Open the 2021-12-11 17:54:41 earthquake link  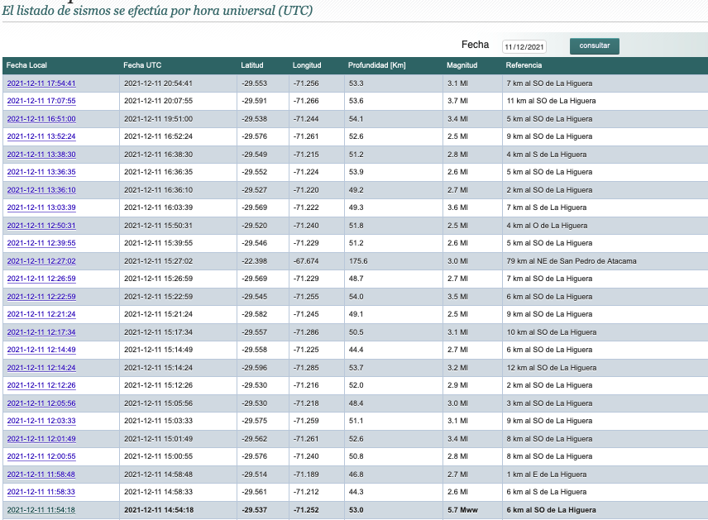[41, 83]
